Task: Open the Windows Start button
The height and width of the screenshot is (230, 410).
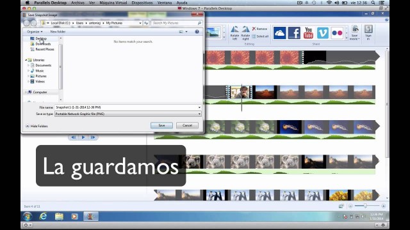Action: [x=27, y=216]
